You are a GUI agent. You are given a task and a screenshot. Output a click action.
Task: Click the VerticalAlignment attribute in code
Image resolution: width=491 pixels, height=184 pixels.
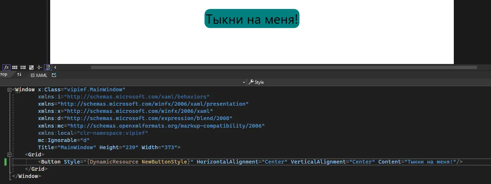(333, 162)
